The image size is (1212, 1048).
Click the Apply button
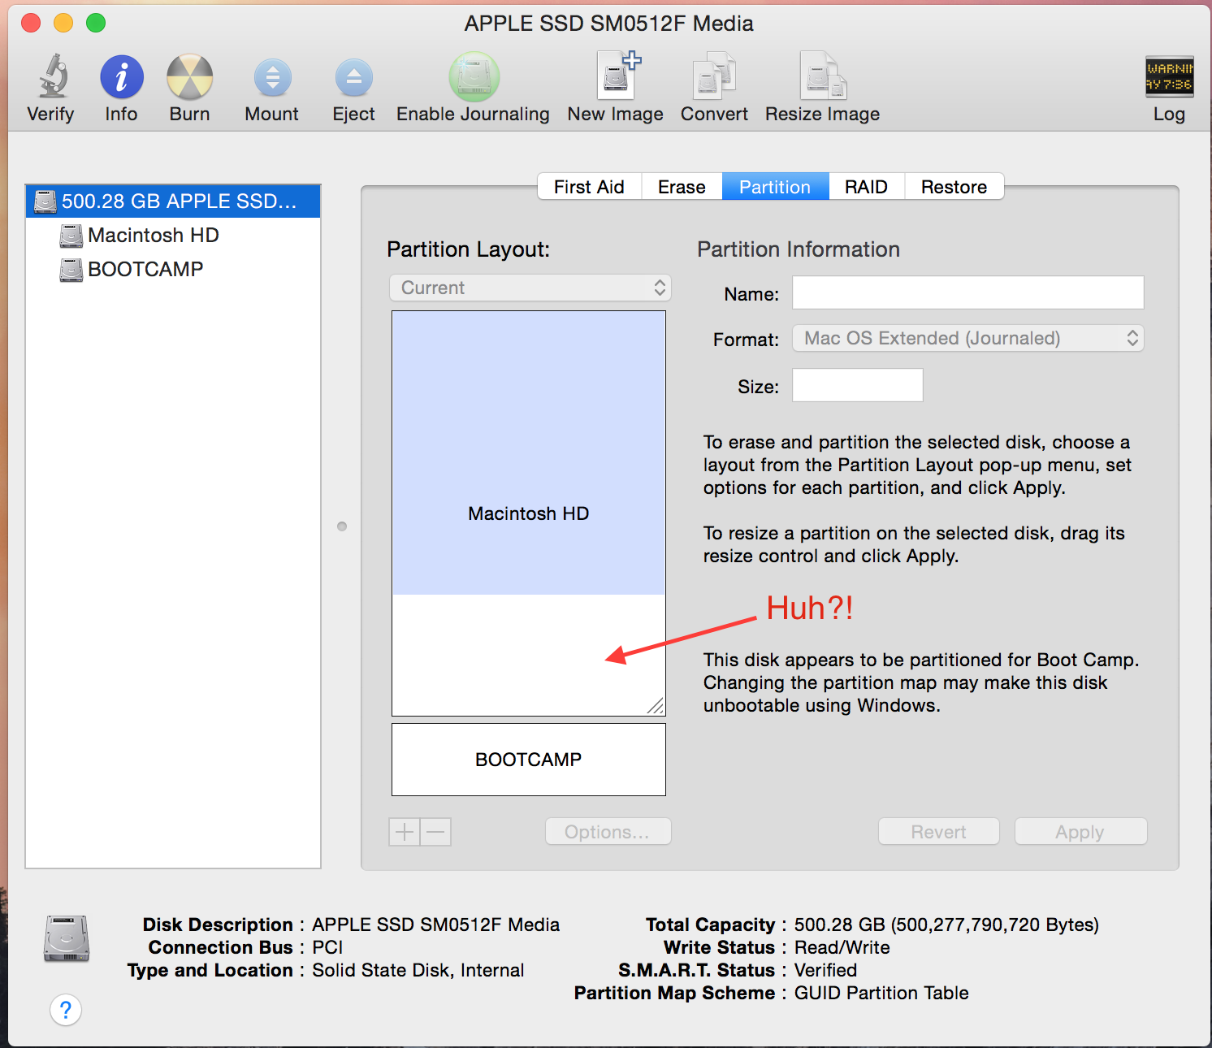(1080, 832)
